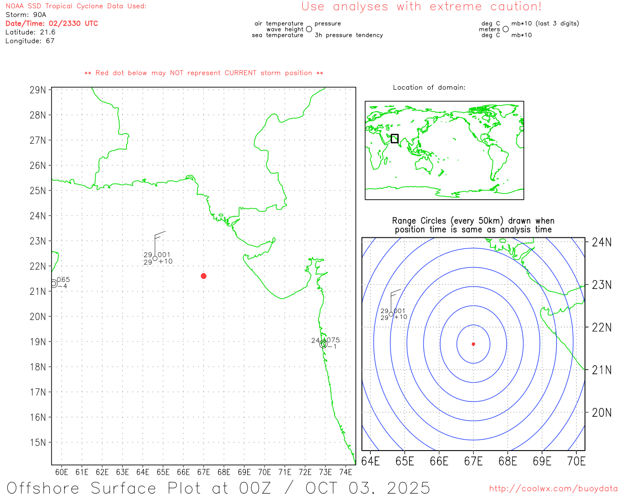Click the legend circle beside meters label
This screenshot has width=618, height=494.
click(506, 29)
